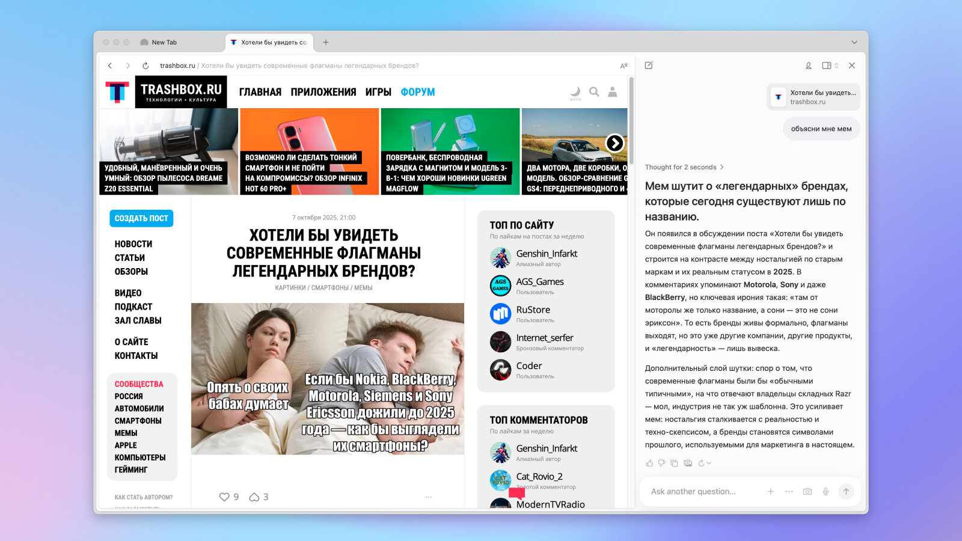Activate microphone voice input
Screen dimensions: 962x541
pos(826,492)
